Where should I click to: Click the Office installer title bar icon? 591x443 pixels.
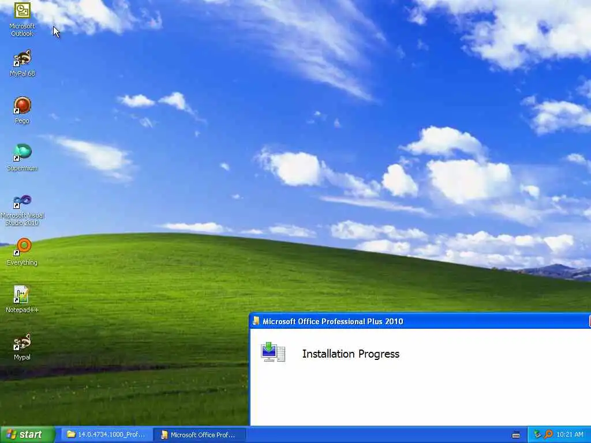point(256,321)
